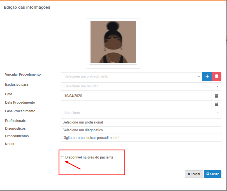Enable Disponível na área do paciente checkbox
227x191 pixels.
coord(63,158)
